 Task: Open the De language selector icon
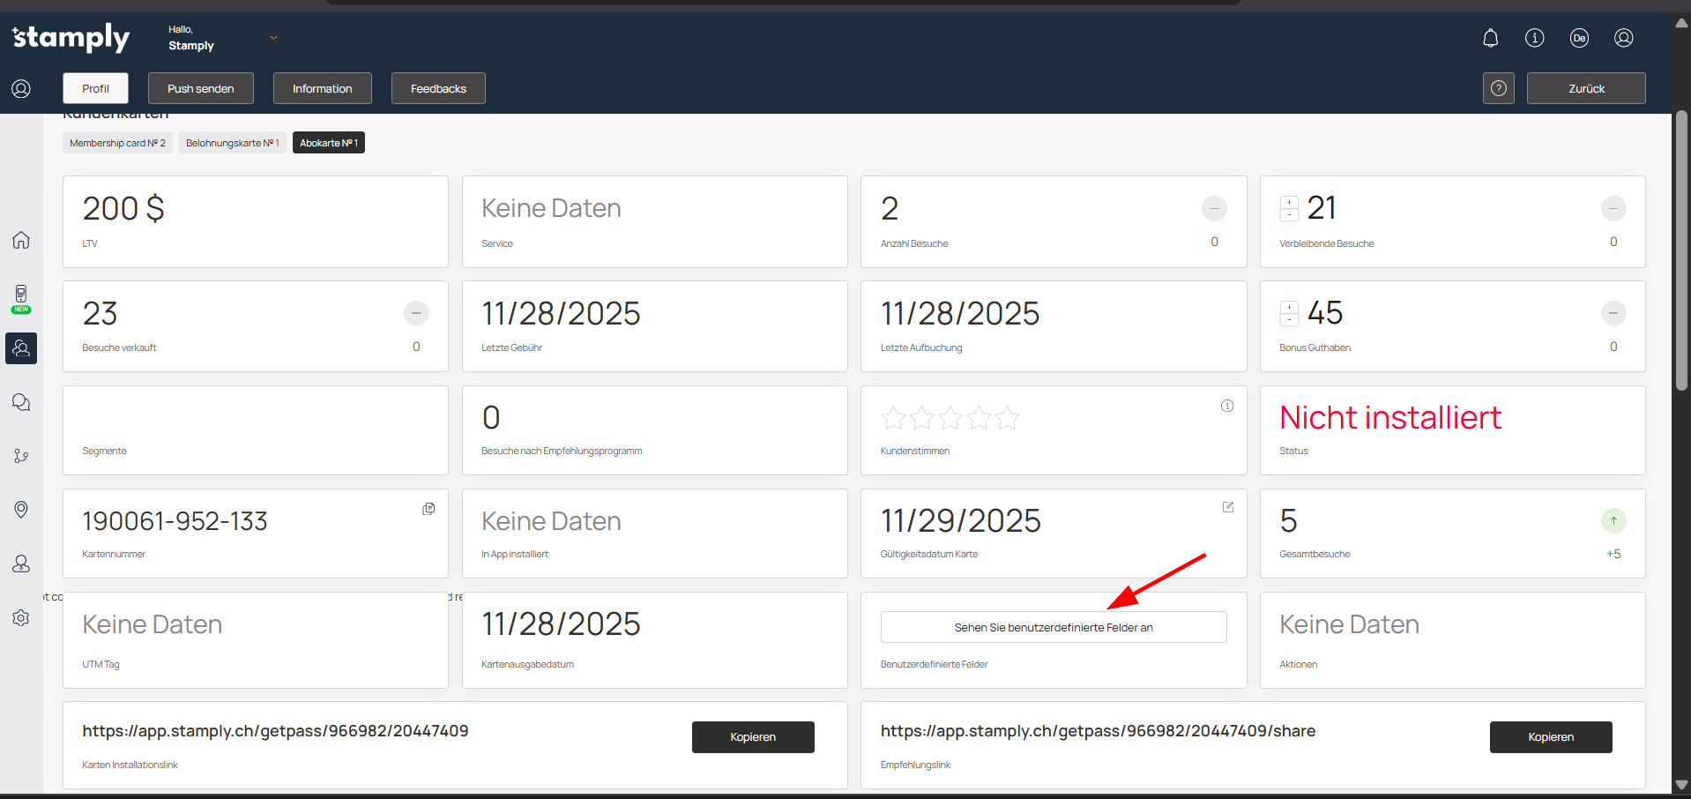(1579, 38)
